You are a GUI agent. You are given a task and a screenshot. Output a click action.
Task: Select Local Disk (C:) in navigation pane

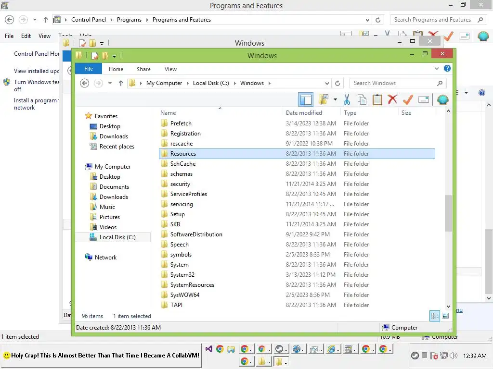pos(117,237)
